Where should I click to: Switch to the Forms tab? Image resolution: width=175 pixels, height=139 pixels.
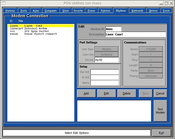pyautogui.click(x=91, y=10)
